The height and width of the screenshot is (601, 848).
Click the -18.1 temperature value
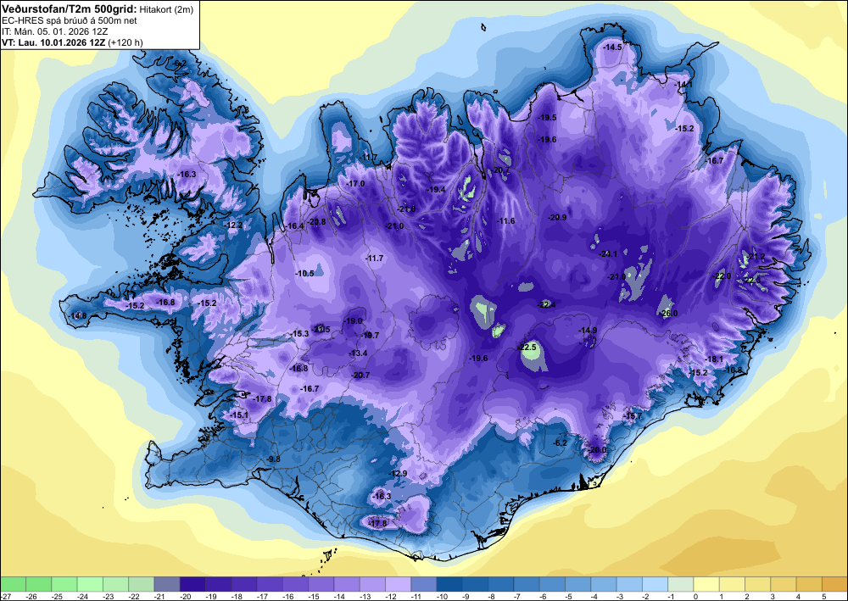pyautogui.click(x=714, y=359)
